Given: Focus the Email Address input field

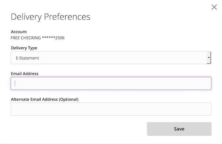Looking at the screenshot, I should [x=111, y=83].
